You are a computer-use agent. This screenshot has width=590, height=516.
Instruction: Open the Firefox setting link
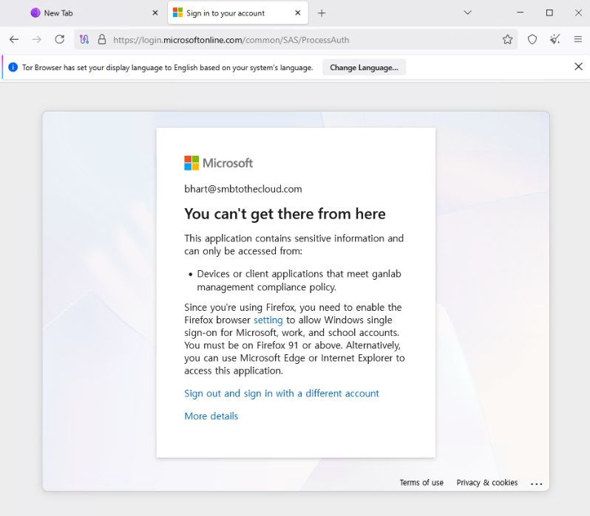pyautogui.click(x=268, y=320)
